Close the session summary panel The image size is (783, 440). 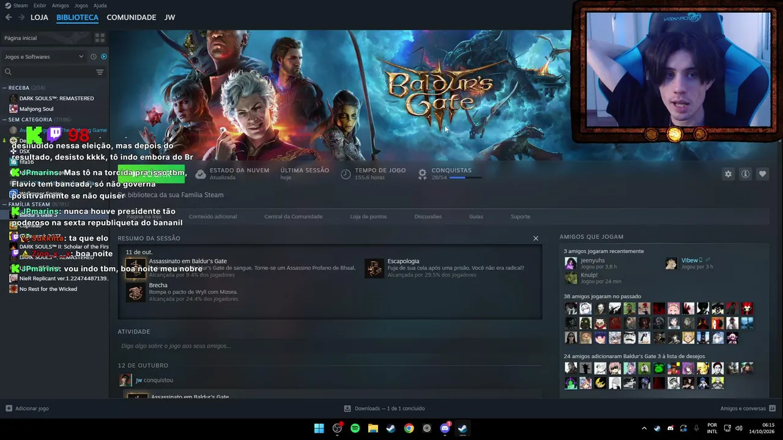[x=536, y=238]
